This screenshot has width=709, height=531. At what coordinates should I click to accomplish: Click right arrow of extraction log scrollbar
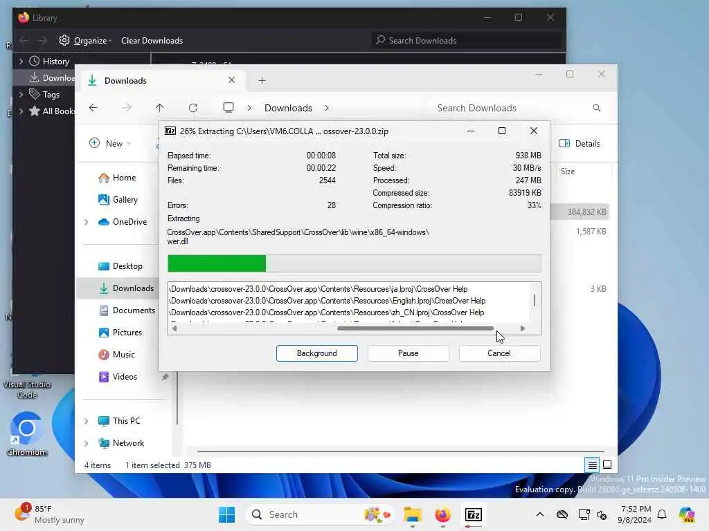click(x=523, y=328)
